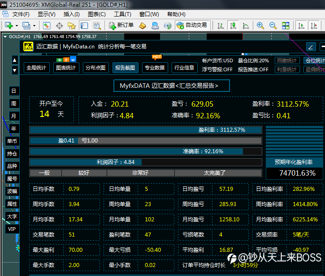Click the chart window menu icon
The width and height of the screenshot is (325, 276).
(x=5, y=14)
